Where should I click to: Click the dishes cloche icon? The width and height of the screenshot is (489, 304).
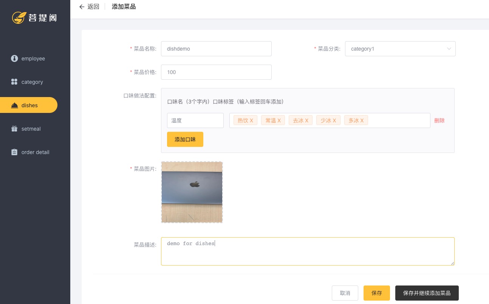[14, 105]
